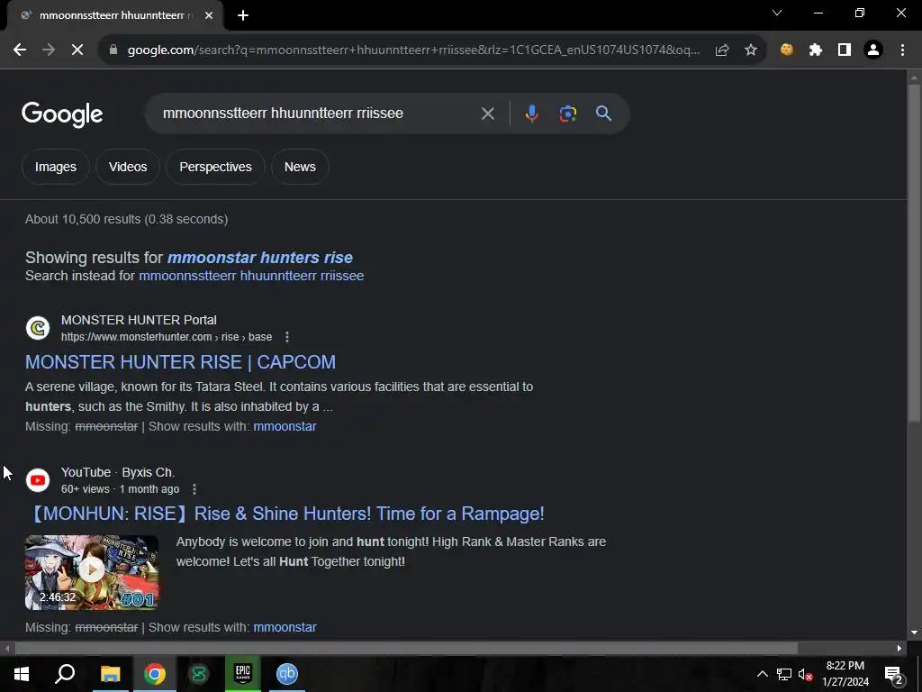Open File Explorer from the taskbar
This screenshot has height=692, width=922.
110,674
